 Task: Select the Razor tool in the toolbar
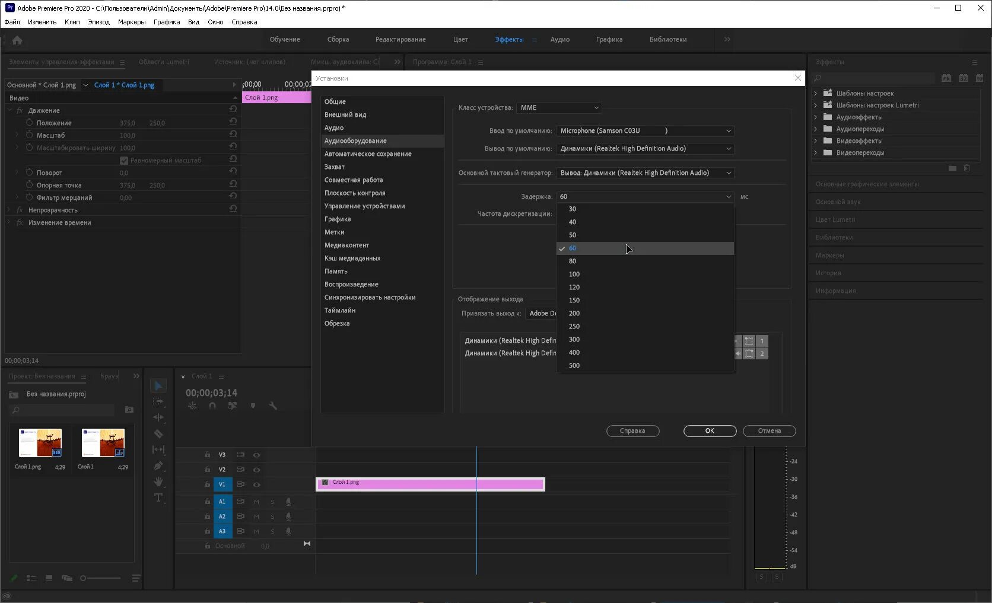(158, 433)
